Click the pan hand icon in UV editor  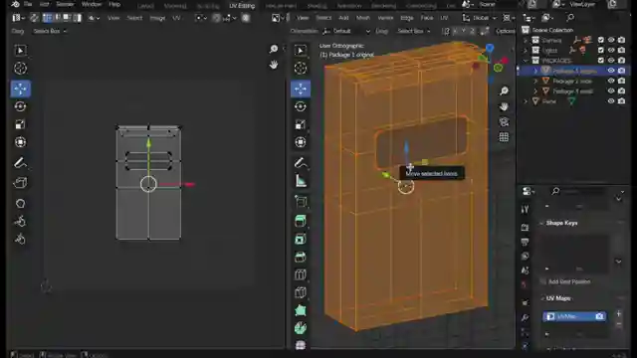tap(274, 65)
